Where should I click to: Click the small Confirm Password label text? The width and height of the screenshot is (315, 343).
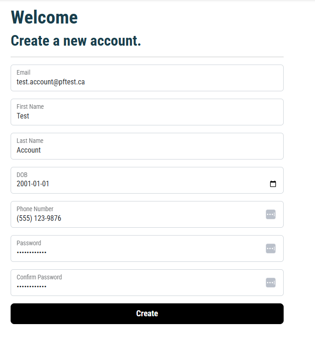[x=39, y=277]
